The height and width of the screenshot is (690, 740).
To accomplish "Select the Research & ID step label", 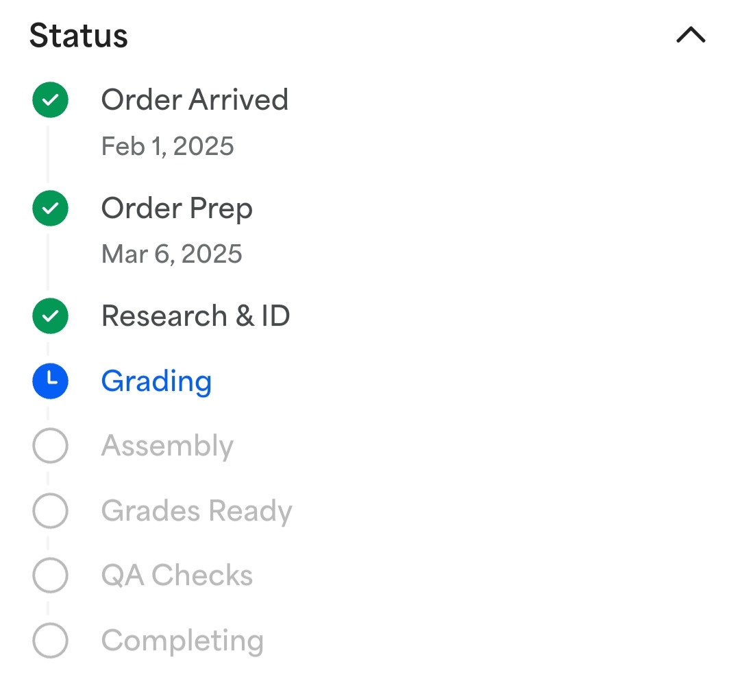I will pos(195,316).
